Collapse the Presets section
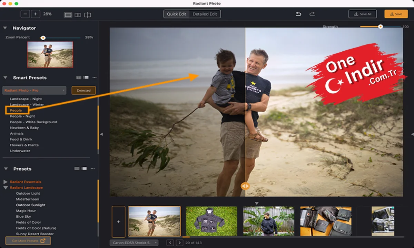 [x=6, y=169]
